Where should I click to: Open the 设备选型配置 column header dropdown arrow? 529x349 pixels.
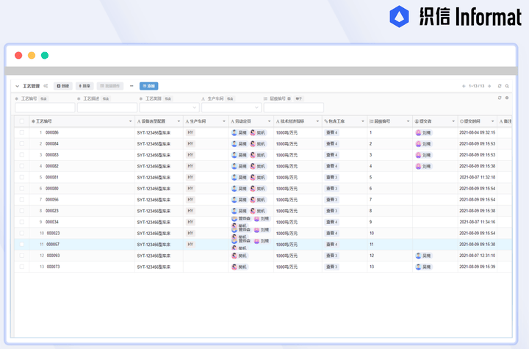[179, 121]
